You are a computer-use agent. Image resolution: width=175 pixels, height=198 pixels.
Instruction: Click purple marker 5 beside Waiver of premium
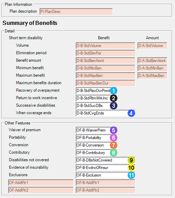pyautogui.click(x=114, y=130)
